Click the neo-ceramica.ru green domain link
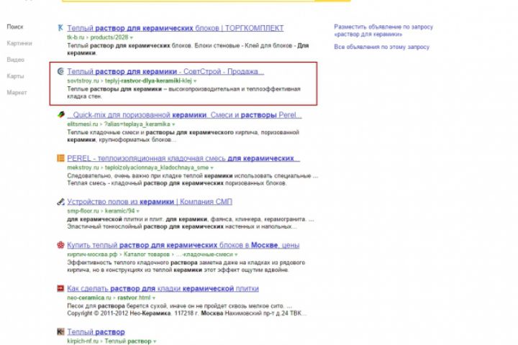This screenshot has height=345, width=518. tap(89, 298)
